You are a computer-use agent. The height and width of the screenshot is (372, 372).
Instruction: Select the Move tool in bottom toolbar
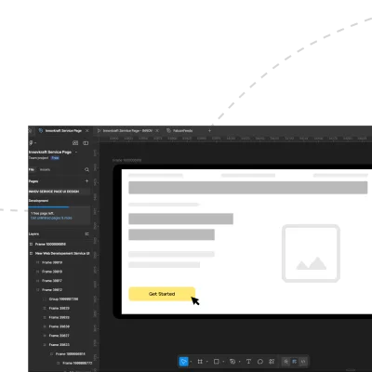(x=183, y=362)
